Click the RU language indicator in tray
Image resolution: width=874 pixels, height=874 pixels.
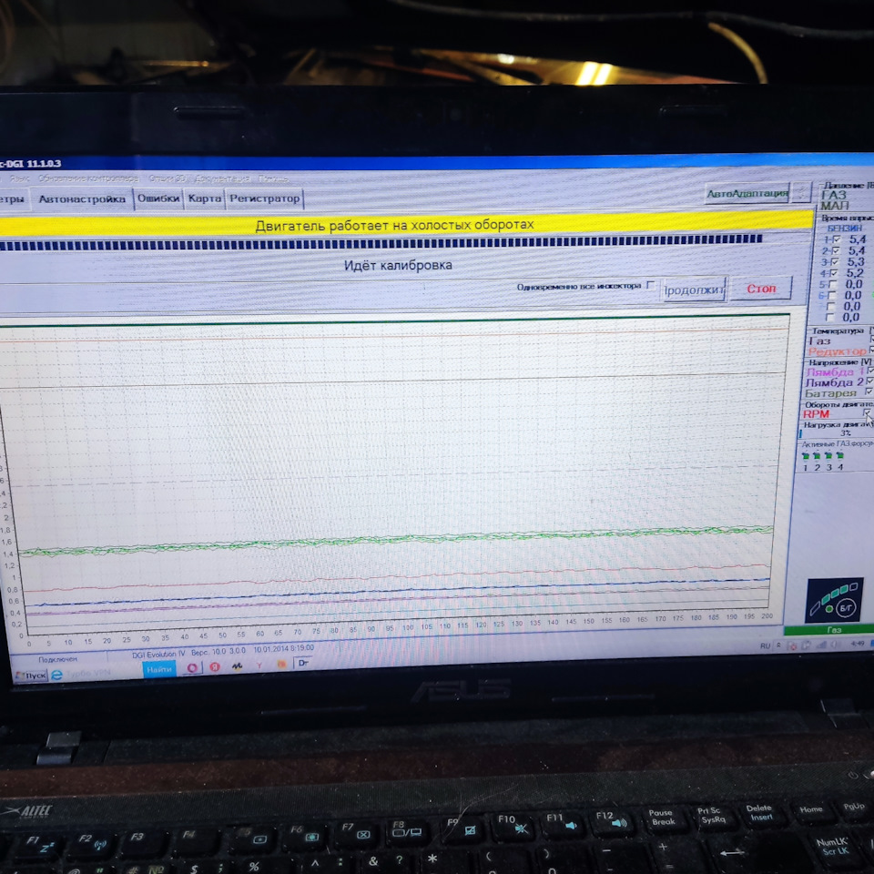tap(765, 646)
